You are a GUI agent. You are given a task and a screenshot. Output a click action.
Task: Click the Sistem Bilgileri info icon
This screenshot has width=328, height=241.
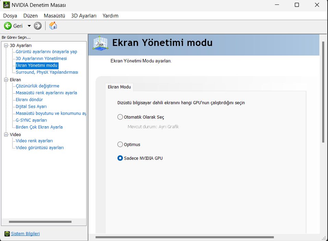(7, 234)
